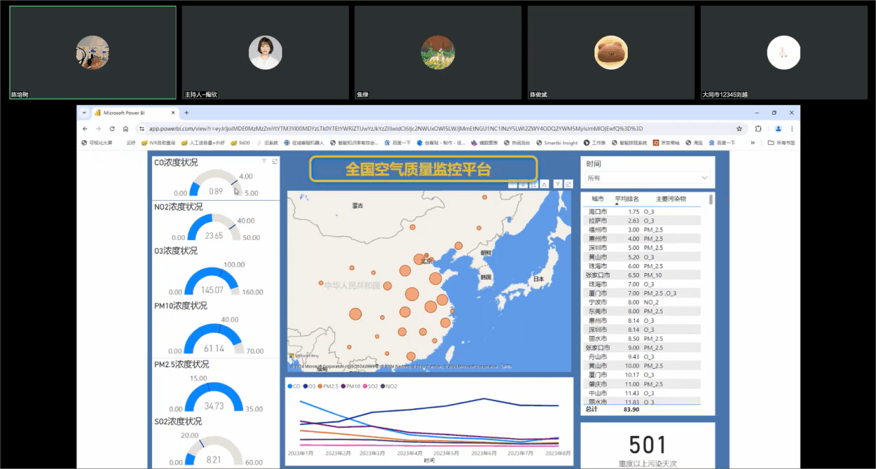This screenshot has width=876, height=469.
Task: Click the filter icon above the map
Action: [558, 184]
